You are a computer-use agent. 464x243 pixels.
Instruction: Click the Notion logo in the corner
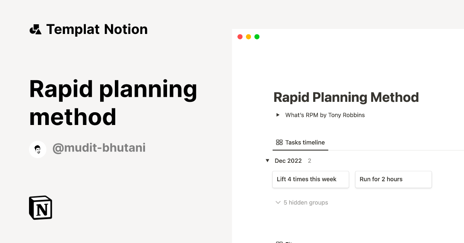point(40,208)
